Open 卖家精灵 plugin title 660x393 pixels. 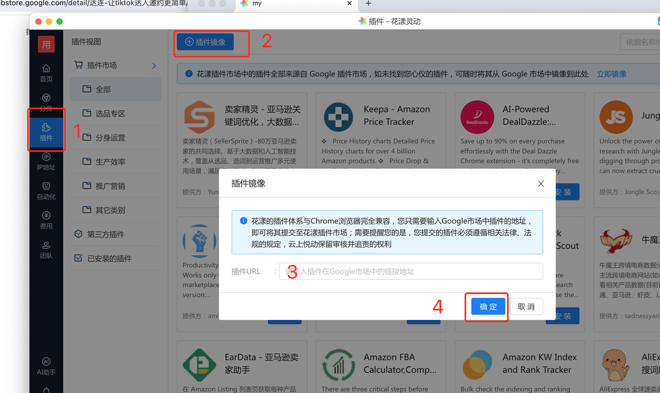click(262, 115)
